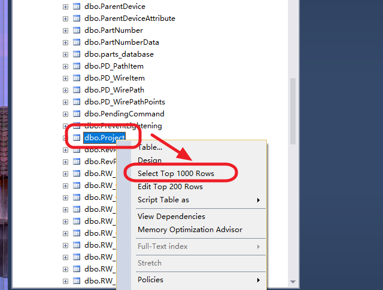The width and height of the screenshot is (383, 290).
Task: Select the dbo.ParentDevice table name
Action: [115, 7]
